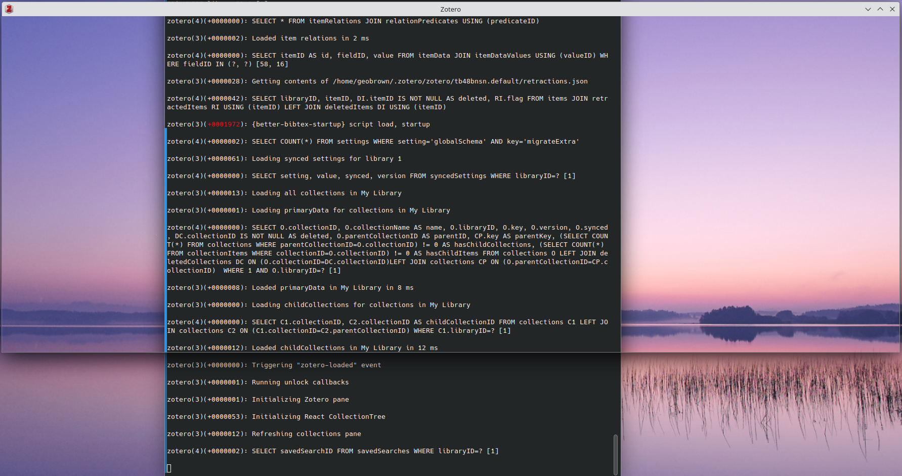Click "Loading primaryData for collections in My Library"
Viewport: 902px width, 476px height.
coord(351,210)
